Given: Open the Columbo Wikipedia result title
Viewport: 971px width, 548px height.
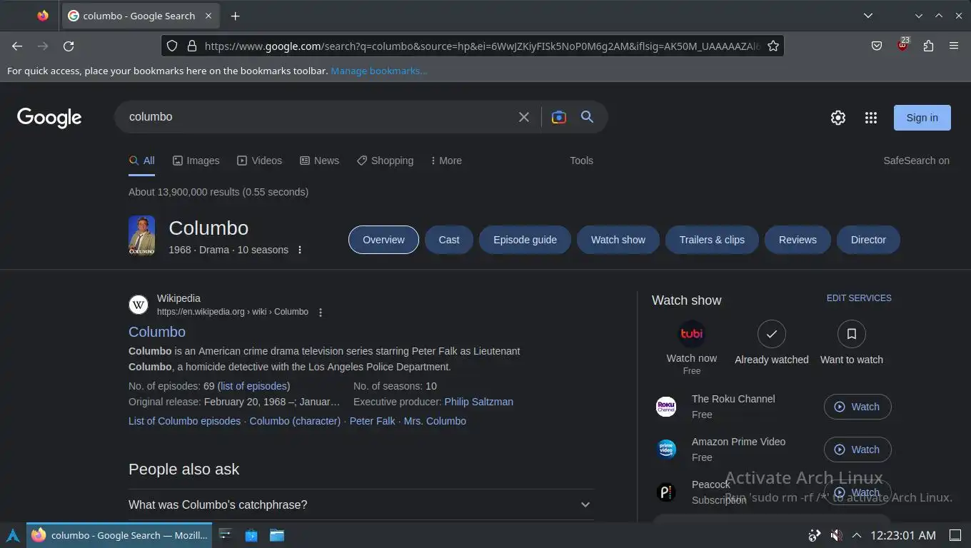Looking at the screenshot, I should coord(157,332).
